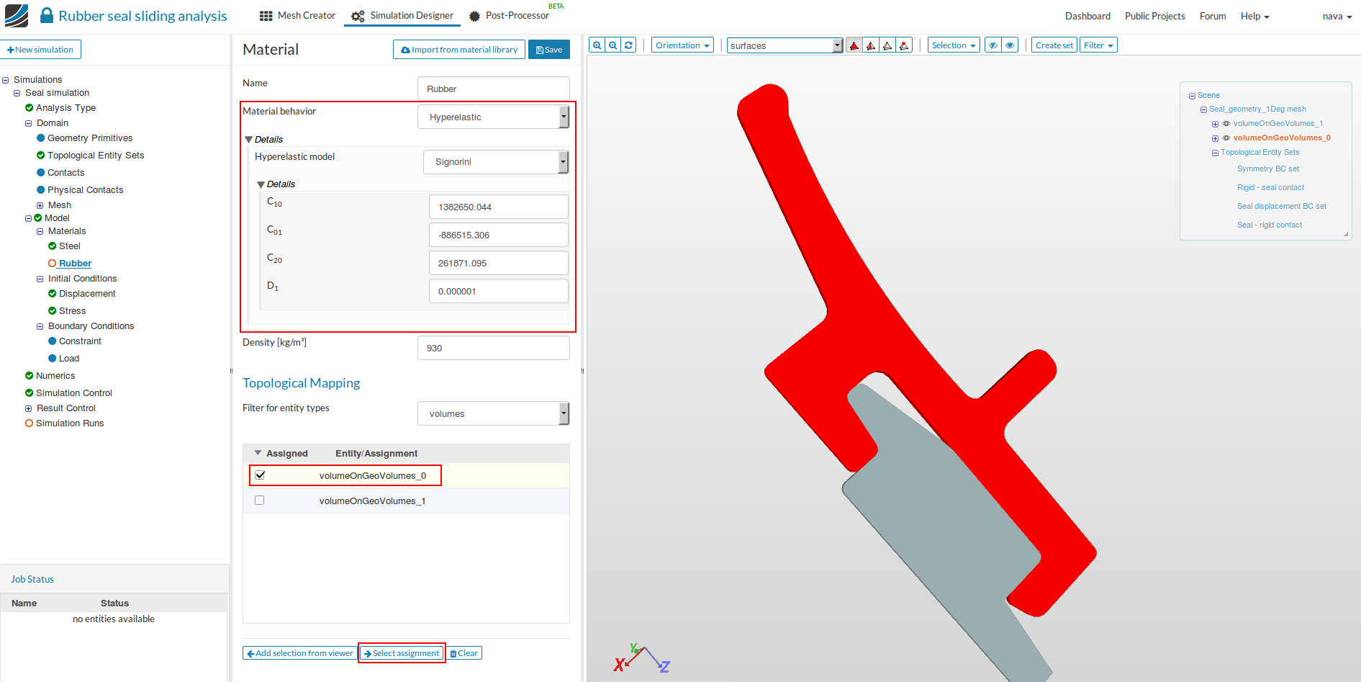Open the Help menu
This screenshot has height=682, width=1361.
(1254, 16)
